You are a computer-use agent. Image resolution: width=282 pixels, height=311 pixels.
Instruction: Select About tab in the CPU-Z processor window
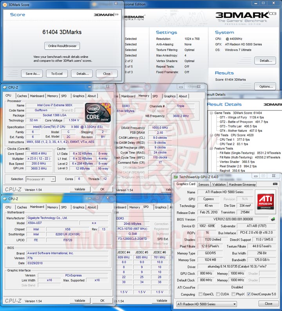pos(92,96)
